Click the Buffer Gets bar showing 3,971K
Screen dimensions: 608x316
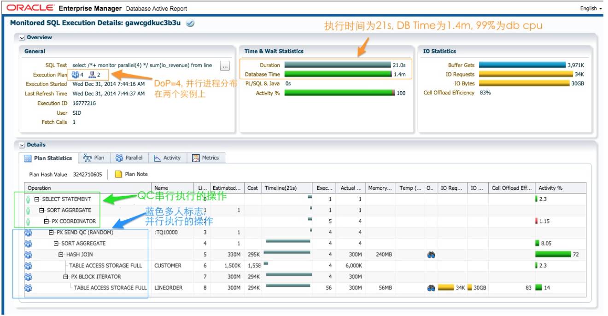521,65
